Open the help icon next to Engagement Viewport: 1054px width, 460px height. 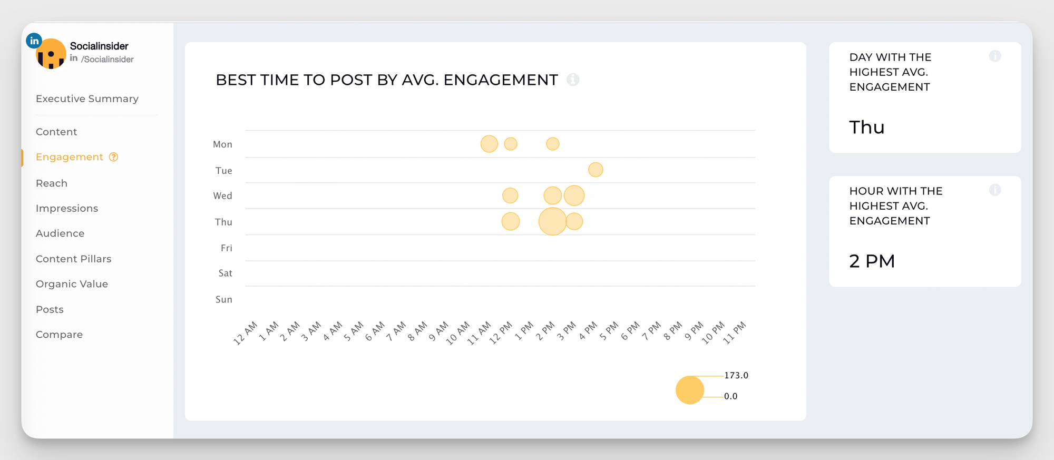click(x=113, y=156)
